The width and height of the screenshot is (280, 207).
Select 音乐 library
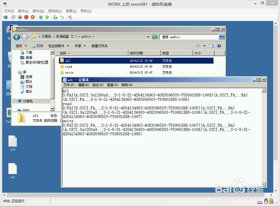(x=26, y=91)
